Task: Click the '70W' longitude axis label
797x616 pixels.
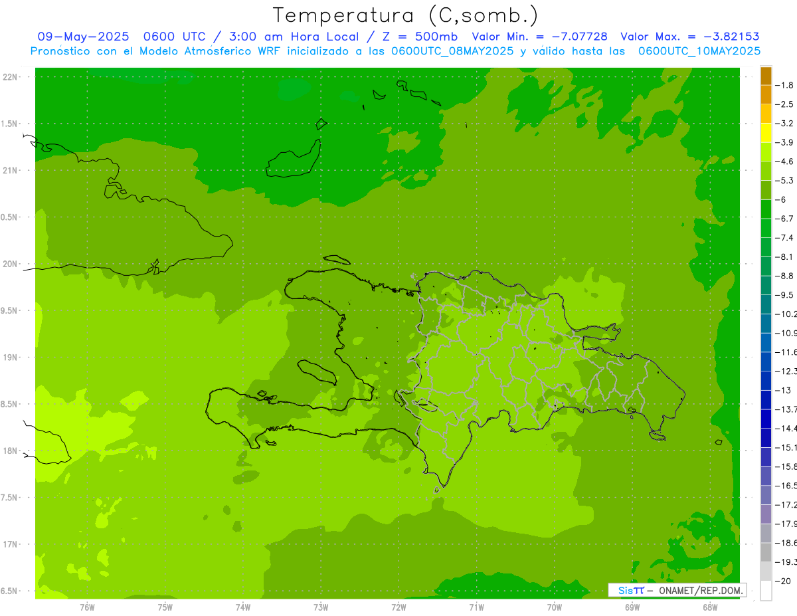Action: [x=555, y=607]
